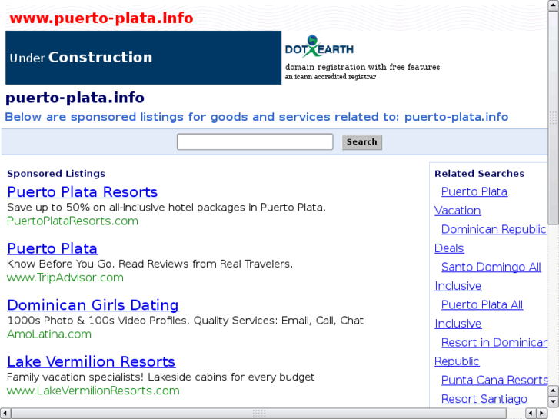Open Puerto Plata All Inclusive related search
Screen dimensions: 559x419
click(x=482, y=305)
